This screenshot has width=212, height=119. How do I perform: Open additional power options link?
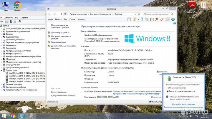click(x=183, y=107)
